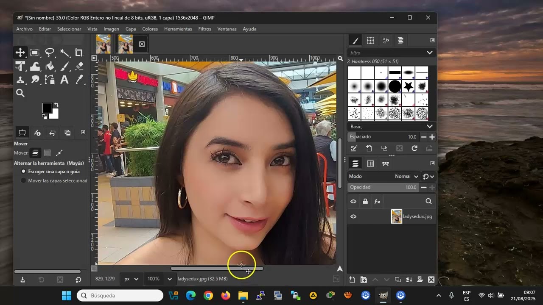
Task: Adjust the Espaciado slider
Action: point(383,137)
